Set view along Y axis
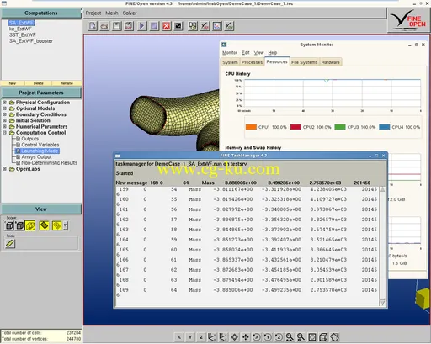This screenshot has width=431, height=344. coord(190,337)
